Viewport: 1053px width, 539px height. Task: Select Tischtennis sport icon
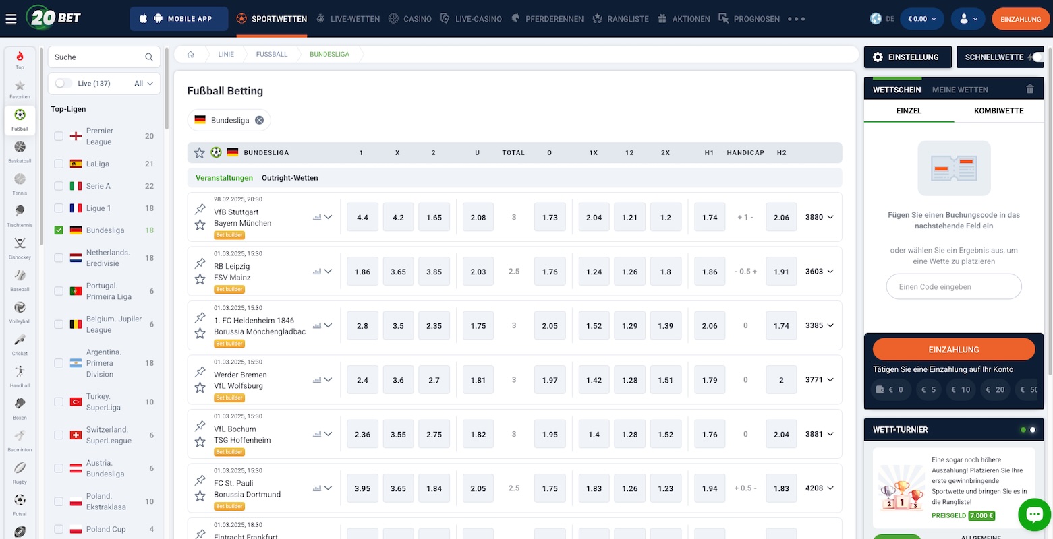coord(20,215)
